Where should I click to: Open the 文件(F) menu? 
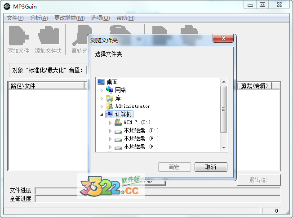[15, 18]
